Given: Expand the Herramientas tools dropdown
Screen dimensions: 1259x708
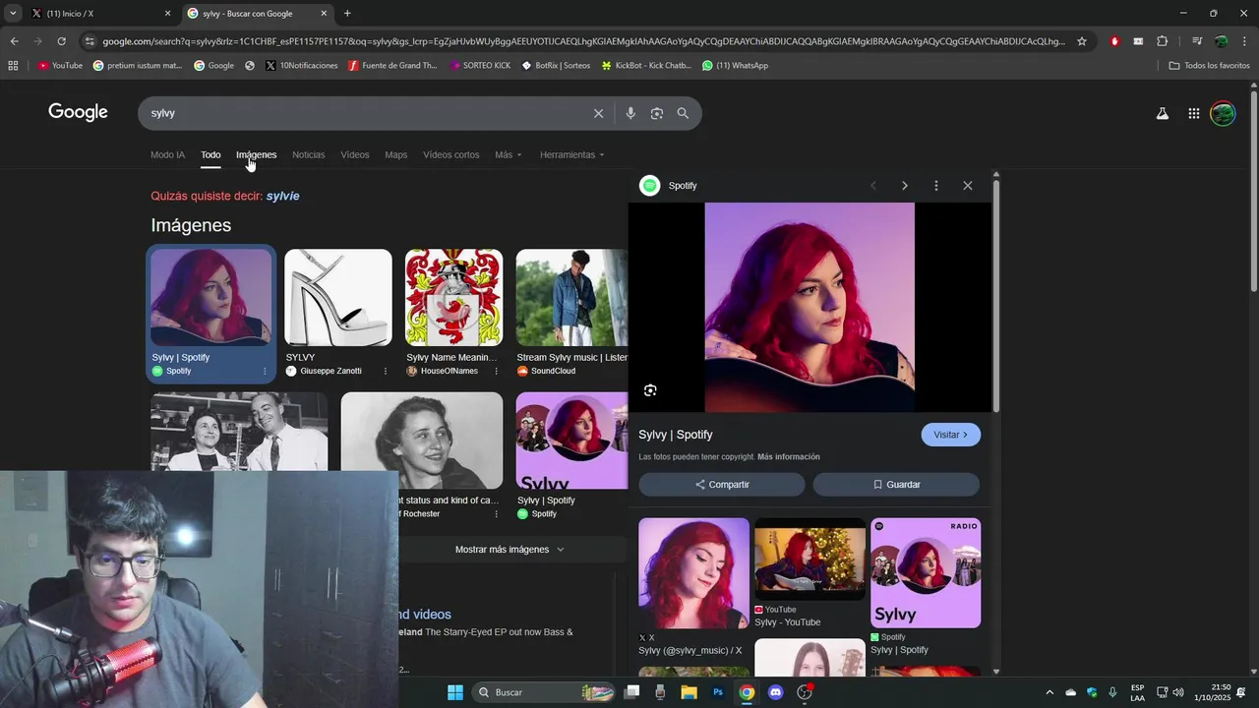Looking at the screenshot, I should [572, 155].
